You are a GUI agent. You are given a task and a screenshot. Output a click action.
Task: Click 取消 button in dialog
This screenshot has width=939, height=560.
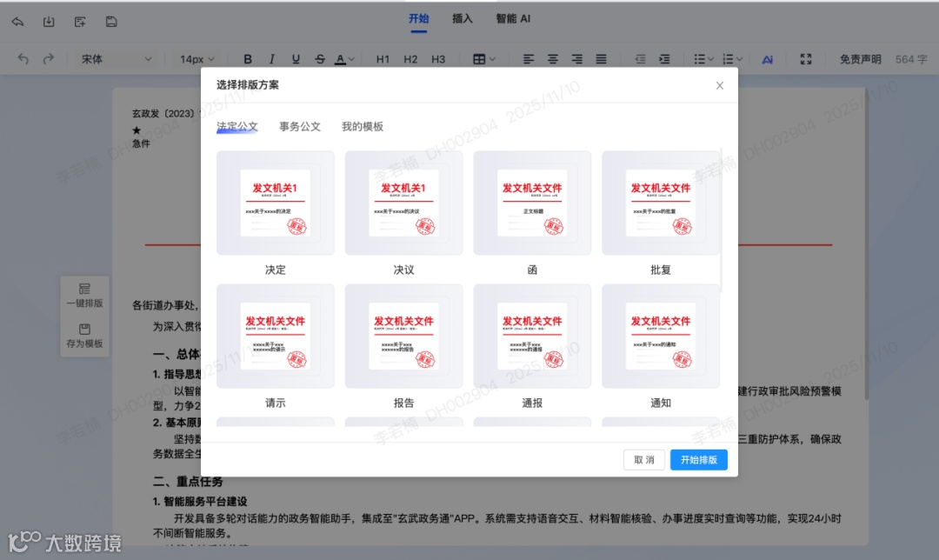click(x=643, y=460)
